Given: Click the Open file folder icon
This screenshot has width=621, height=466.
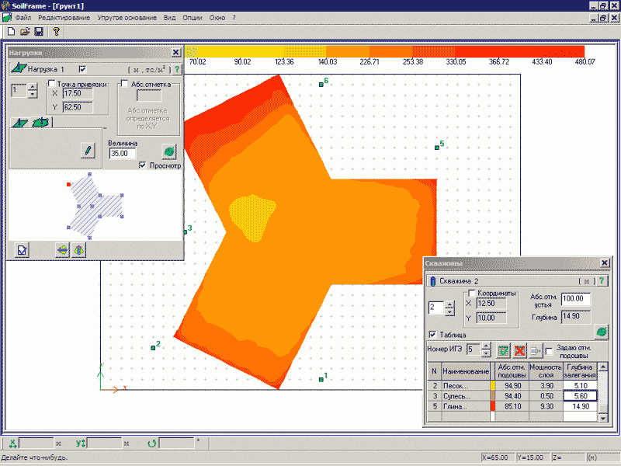Looking at the screenshot, I should coord(25,32).
